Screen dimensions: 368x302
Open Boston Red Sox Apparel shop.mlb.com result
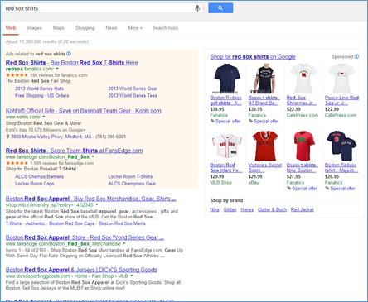pyautogui.click(x=90, y=199)
